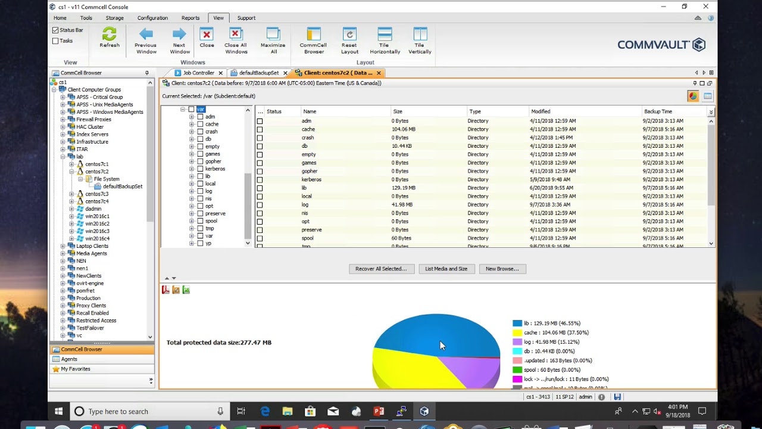Collapse the ribbon with up arrow
762x429 pixels.
[698, 18]
